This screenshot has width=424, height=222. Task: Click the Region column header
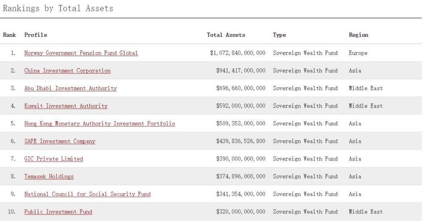point(358,35)
